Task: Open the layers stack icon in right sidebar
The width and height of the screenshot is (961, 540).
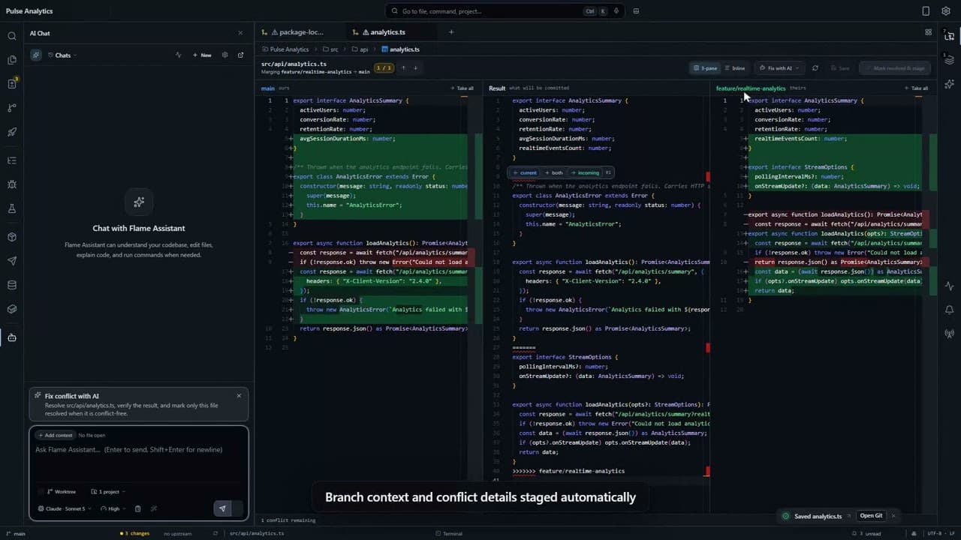Action: (950, 60)
